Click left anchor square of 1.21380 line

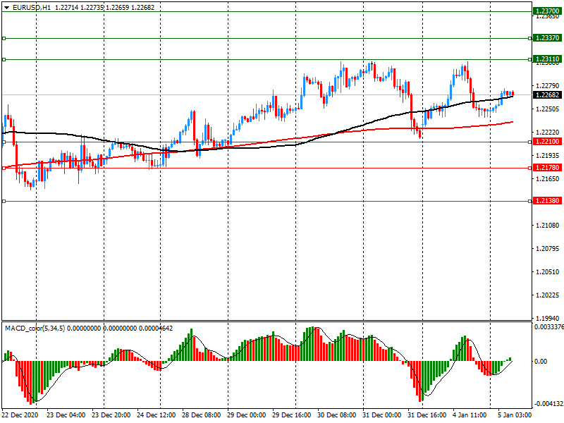point(4,201)
